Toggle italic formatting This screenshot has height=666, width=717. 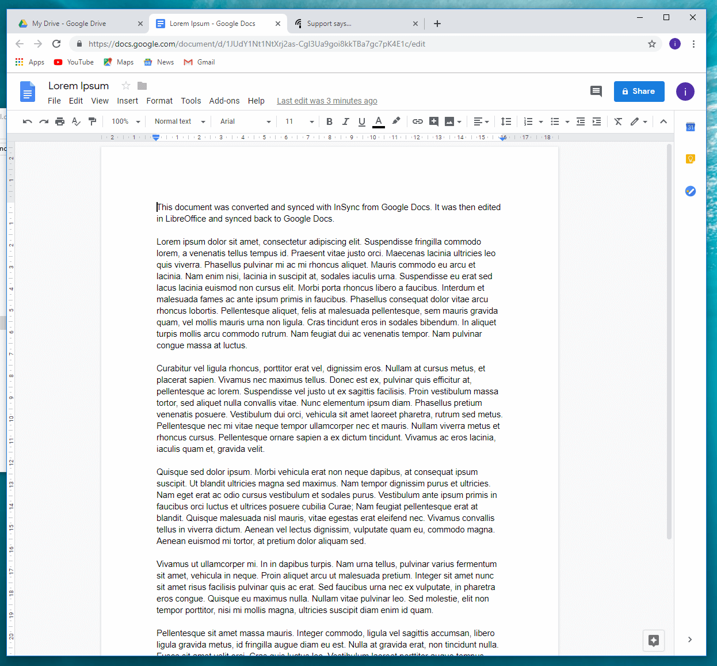point(345,121)
